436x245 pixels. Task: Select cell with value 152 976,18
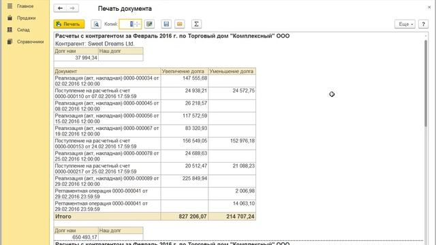pos(232,144)
